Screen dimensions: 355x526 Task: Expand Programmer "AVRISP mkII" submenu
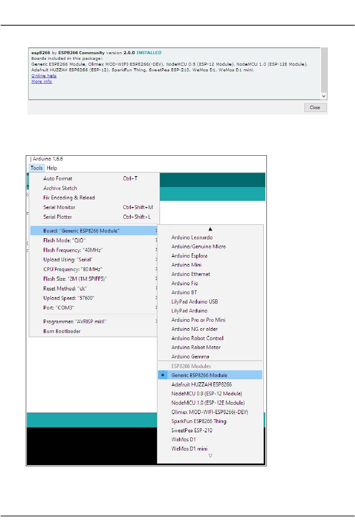pos(94,321)
